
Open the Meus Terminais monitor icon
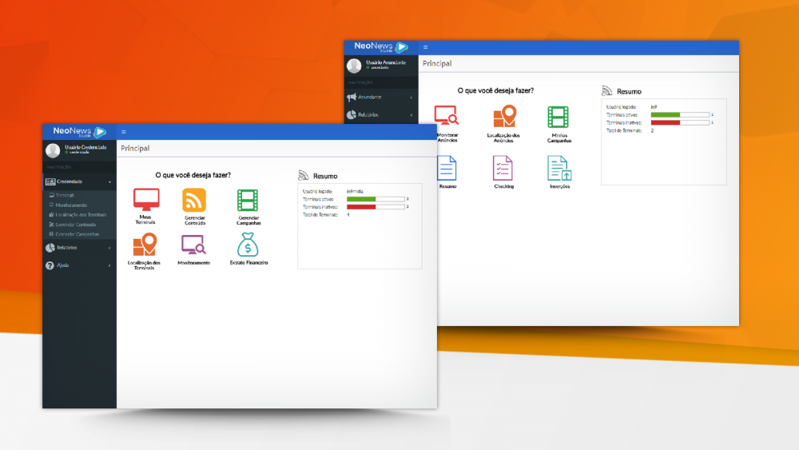(x=145, y=200)
